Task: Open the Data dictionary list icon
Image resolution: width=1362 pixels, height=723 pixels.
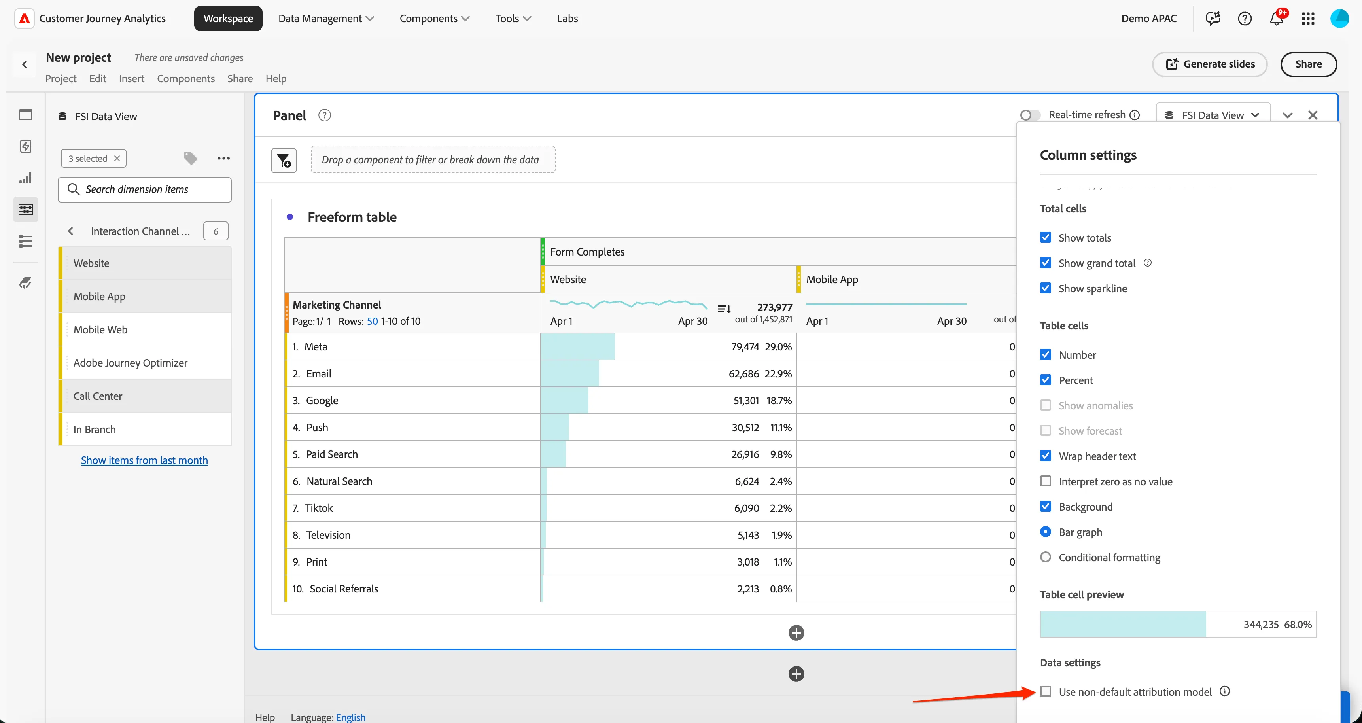Action: [x=25, y=241]
